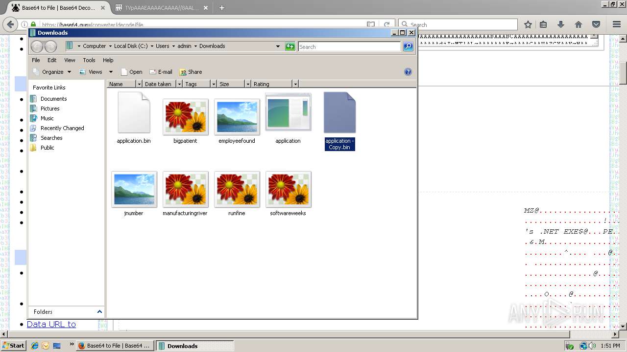Click the Share toolbar button
This screenshot has height=352, width=627.
coord(191,72)
